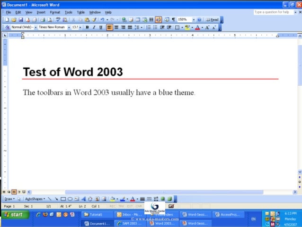
Task: Apply fill color paint bucket
Action: pos(113,199)
